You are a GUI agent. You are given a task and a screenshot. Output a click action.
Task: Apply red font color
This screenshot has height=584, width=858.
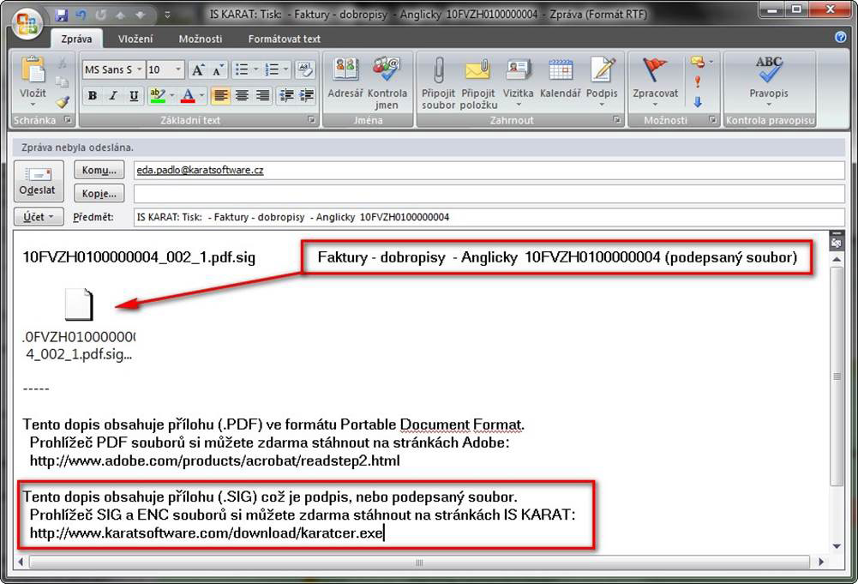[x=188, y=96]
